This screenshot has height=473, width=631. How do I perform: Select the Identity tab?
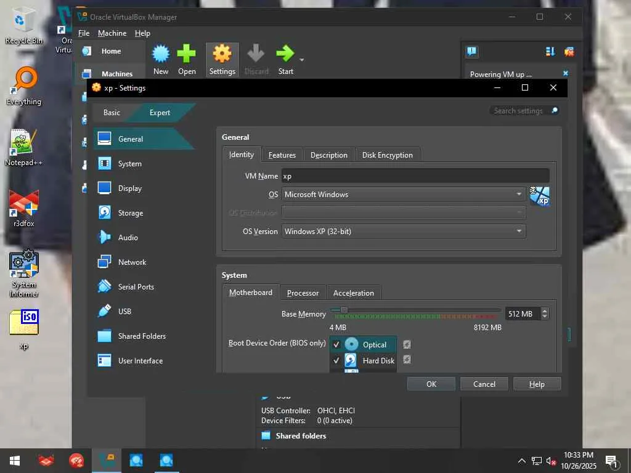coord(242,155)
